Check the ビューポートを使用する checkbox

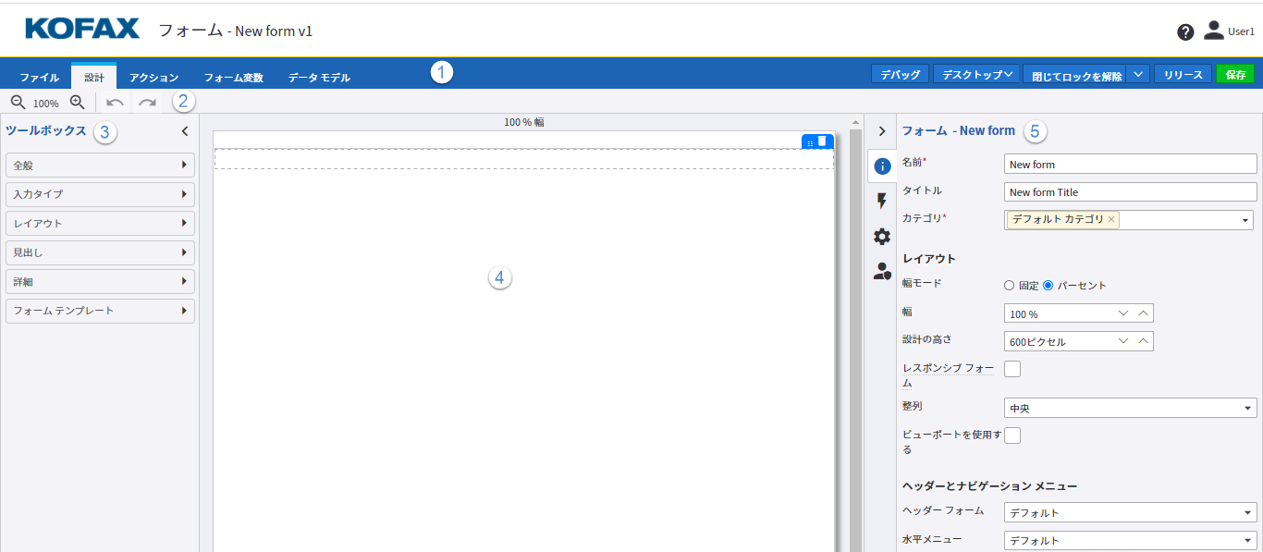pyautogui.click(x=1012, y=435)
